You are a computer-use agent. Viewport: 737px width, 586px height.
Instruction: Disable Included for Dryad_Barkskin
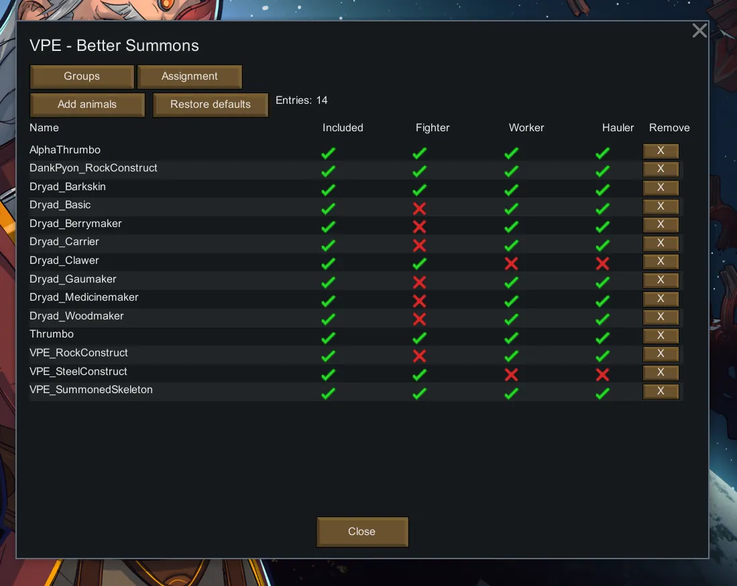coord(328,190)
